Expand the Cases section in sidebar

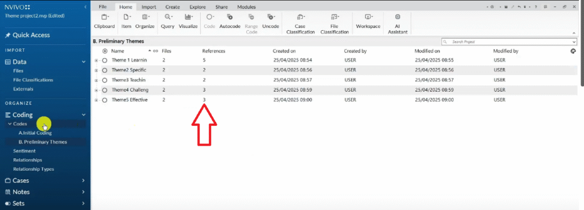[83, 180]
